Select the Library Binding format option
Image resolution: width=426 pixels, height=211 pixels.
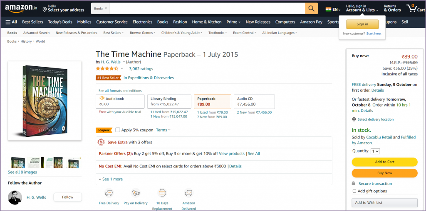tap(169, 102)
